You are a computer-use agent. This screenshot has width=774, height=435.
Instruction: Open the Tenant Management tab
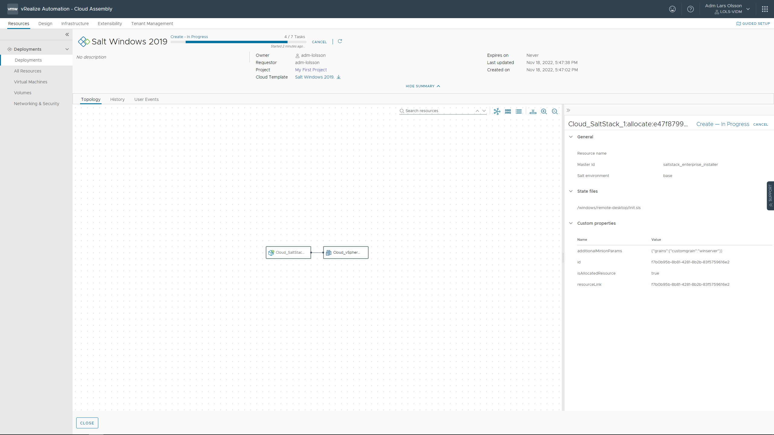coord(152,24)
